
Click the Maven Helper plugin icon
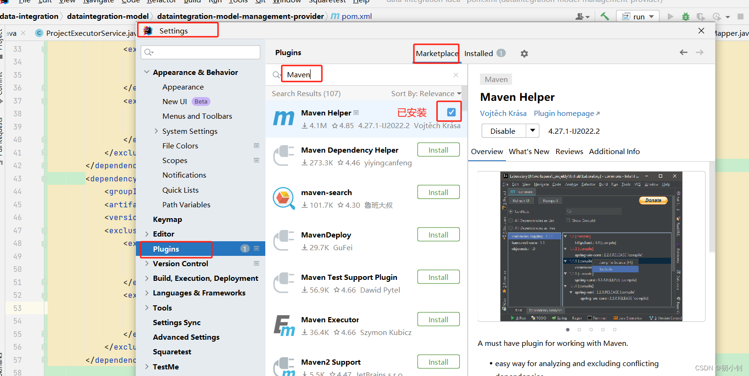(284, 118)
